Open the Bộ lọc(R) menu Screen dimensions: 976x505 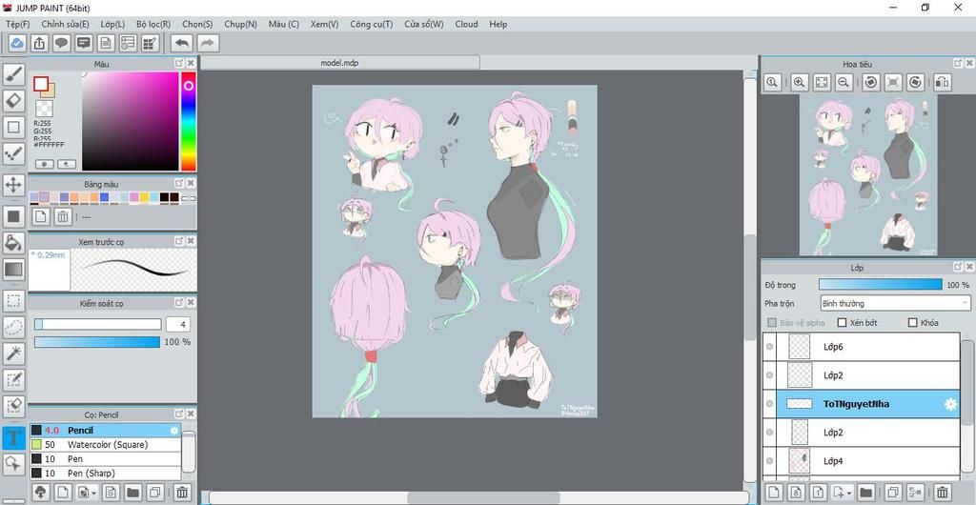tap(153, 24)
